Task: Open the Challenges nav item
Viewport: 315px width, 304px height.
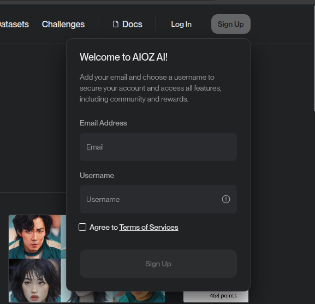Action: (63, 25)
